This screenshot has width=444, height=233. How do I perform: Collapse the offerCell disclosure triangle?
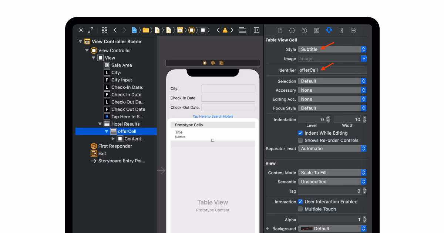coord(107,131)
